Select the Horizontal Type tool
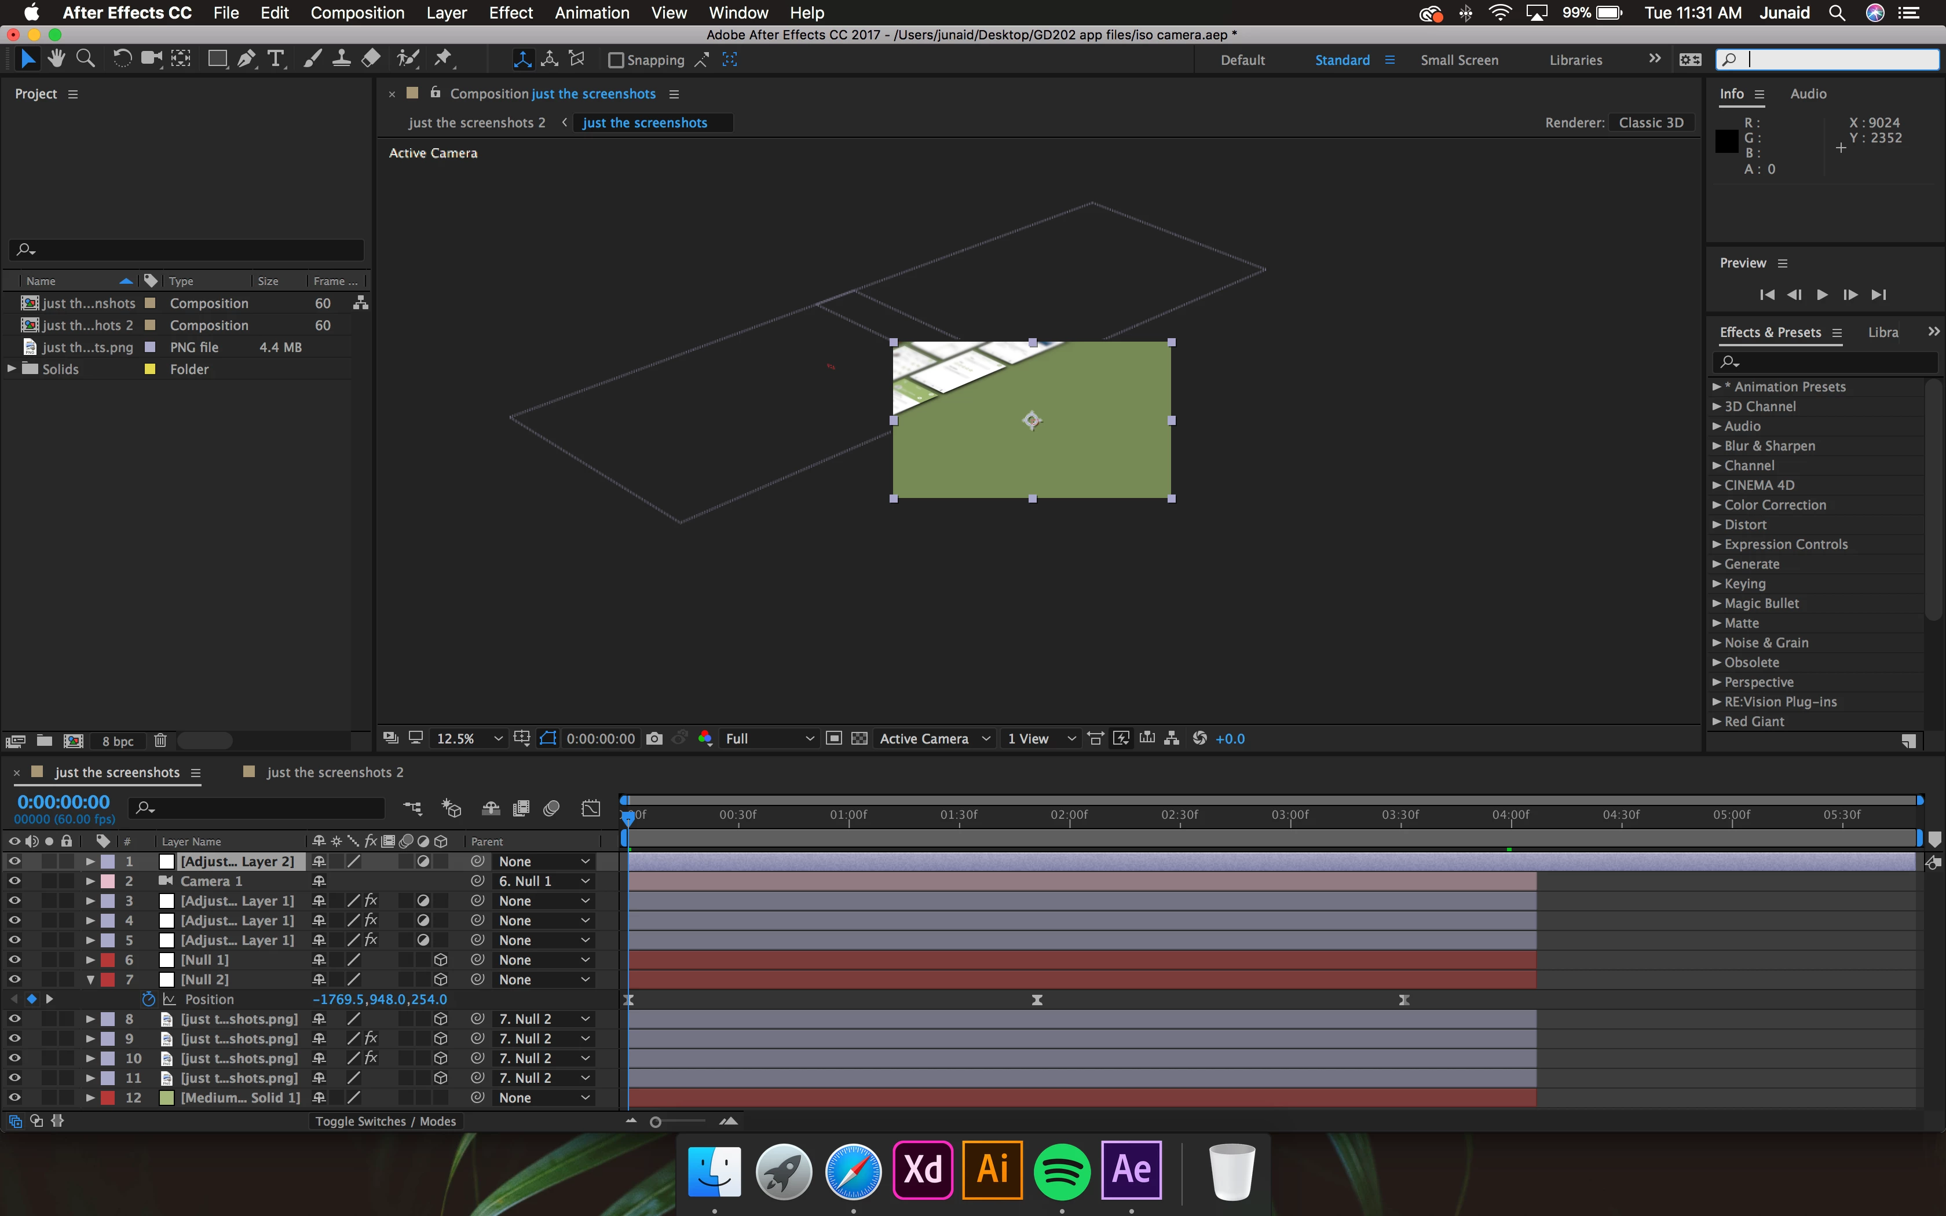Image resolution: width=1946 pixels, height=1216 pixels. [x=276, y=58]
